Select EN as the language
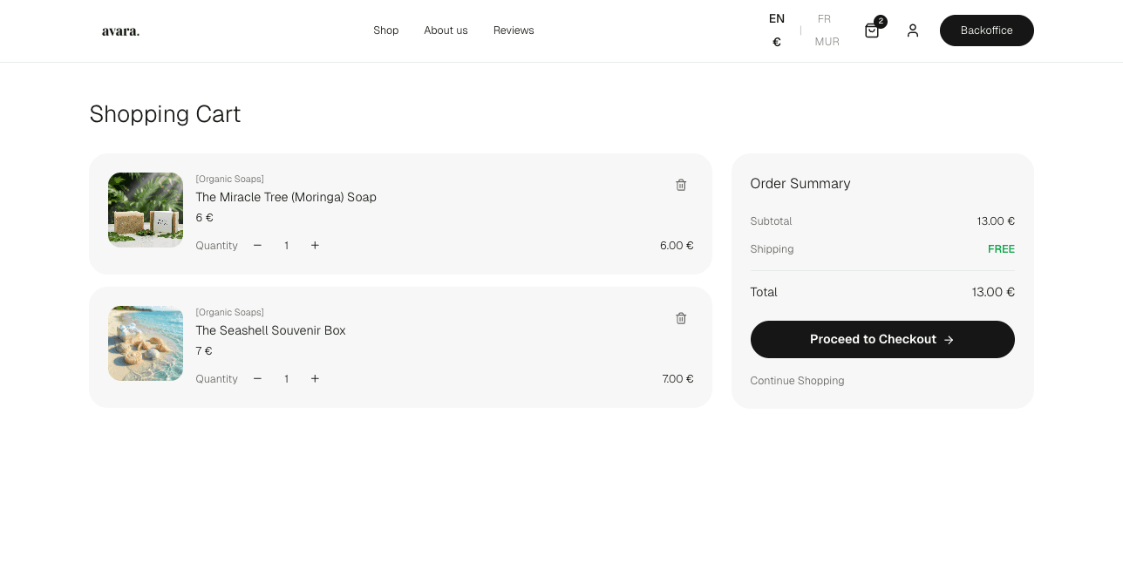 [776, 18]
